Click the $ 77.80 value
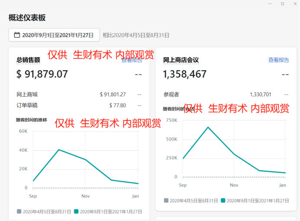Image resolution: width=300 pixels, height=221 pixels. click(117, 105)
